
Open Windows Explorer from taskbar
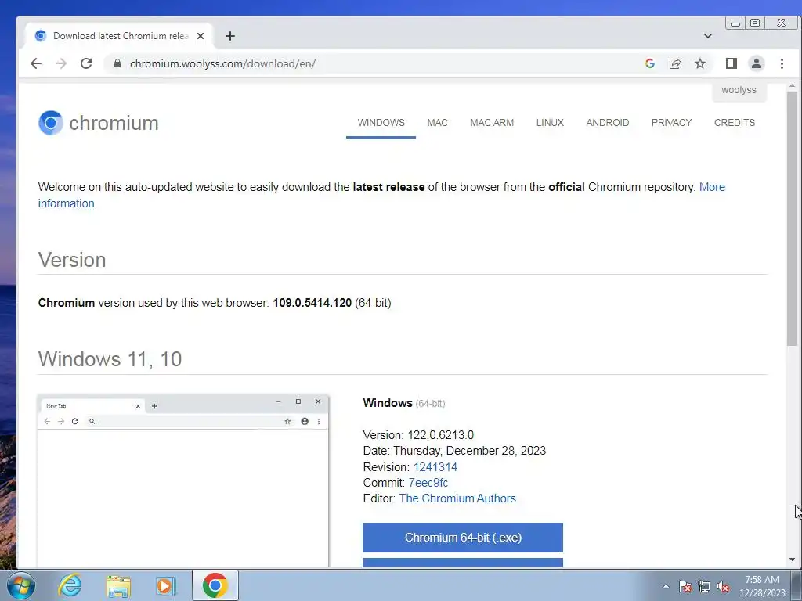[118, 585]
